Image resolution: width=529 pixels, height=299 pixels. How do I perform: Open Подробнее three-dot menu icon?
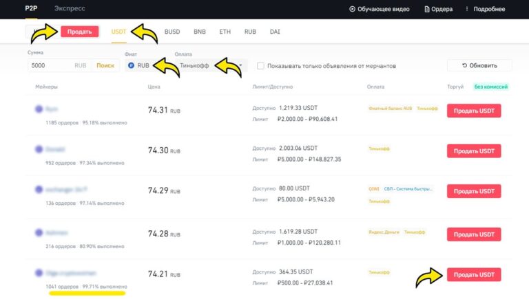pyautogui.click(x=467, y=9)
